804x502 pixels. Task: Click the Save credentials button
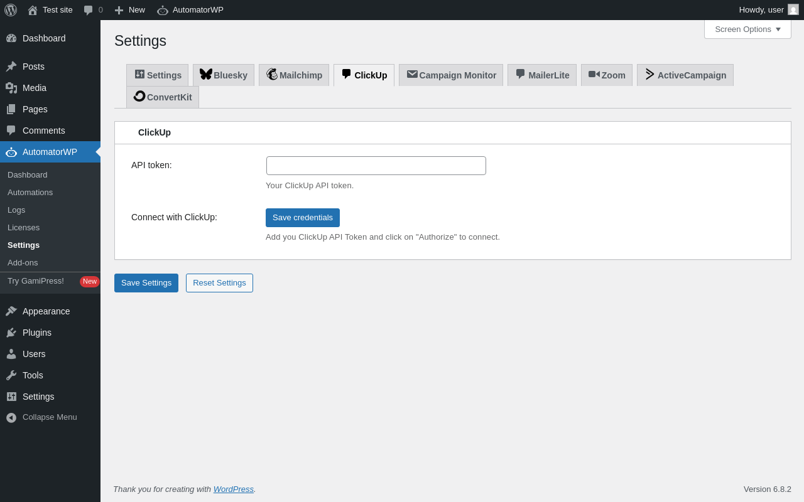click(x=303, y=218)
